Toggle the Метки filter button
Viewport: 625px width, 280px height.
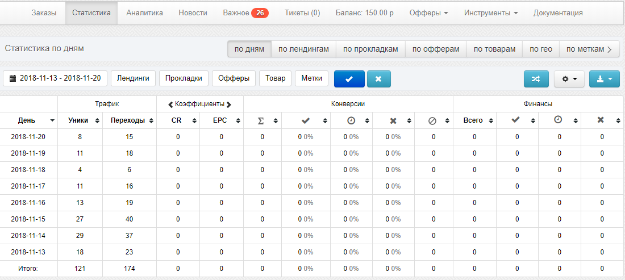(x=312, y=78)
